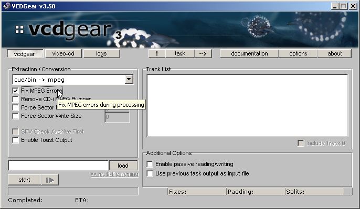Click the Padding status field
This screenshot has height=209, width=360.
[x=256, y=192]
